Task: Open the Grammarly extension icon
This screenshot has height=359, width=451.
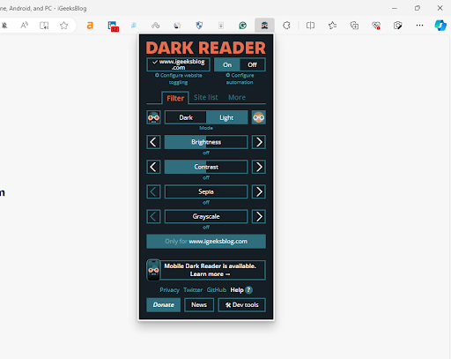Action: coord(242,26)
